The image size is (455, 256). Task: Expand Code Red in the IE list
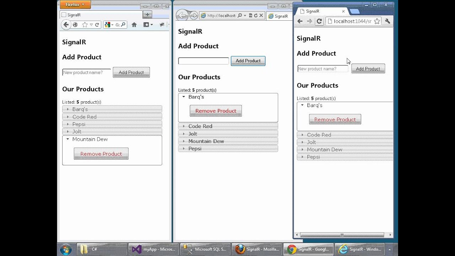click(228, 126)
